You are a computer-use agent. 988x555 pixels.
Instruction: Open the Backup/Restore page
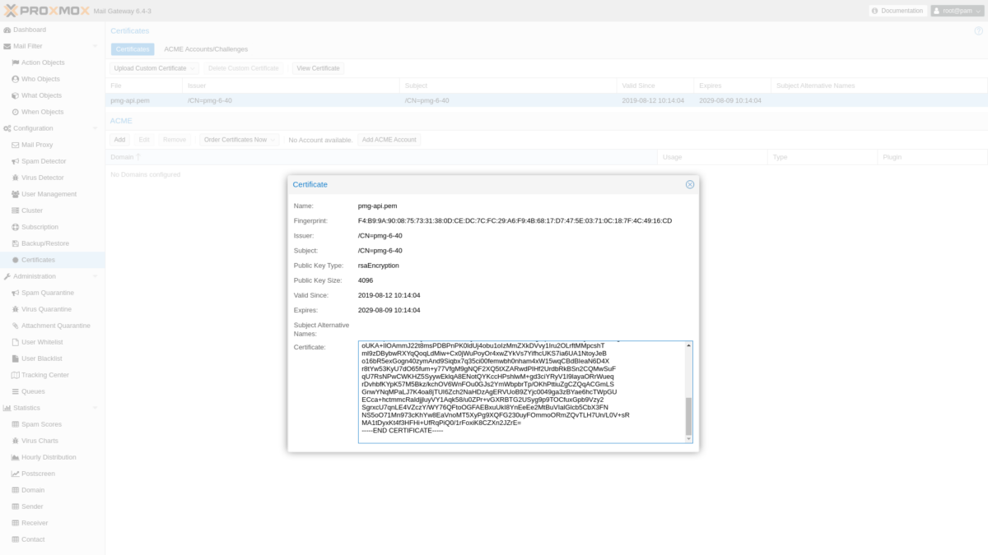click(46, 243)
